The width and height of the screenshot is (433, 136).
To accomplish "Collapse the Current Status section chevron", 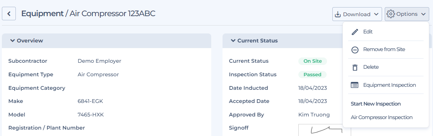I will (x=233, y=41).
